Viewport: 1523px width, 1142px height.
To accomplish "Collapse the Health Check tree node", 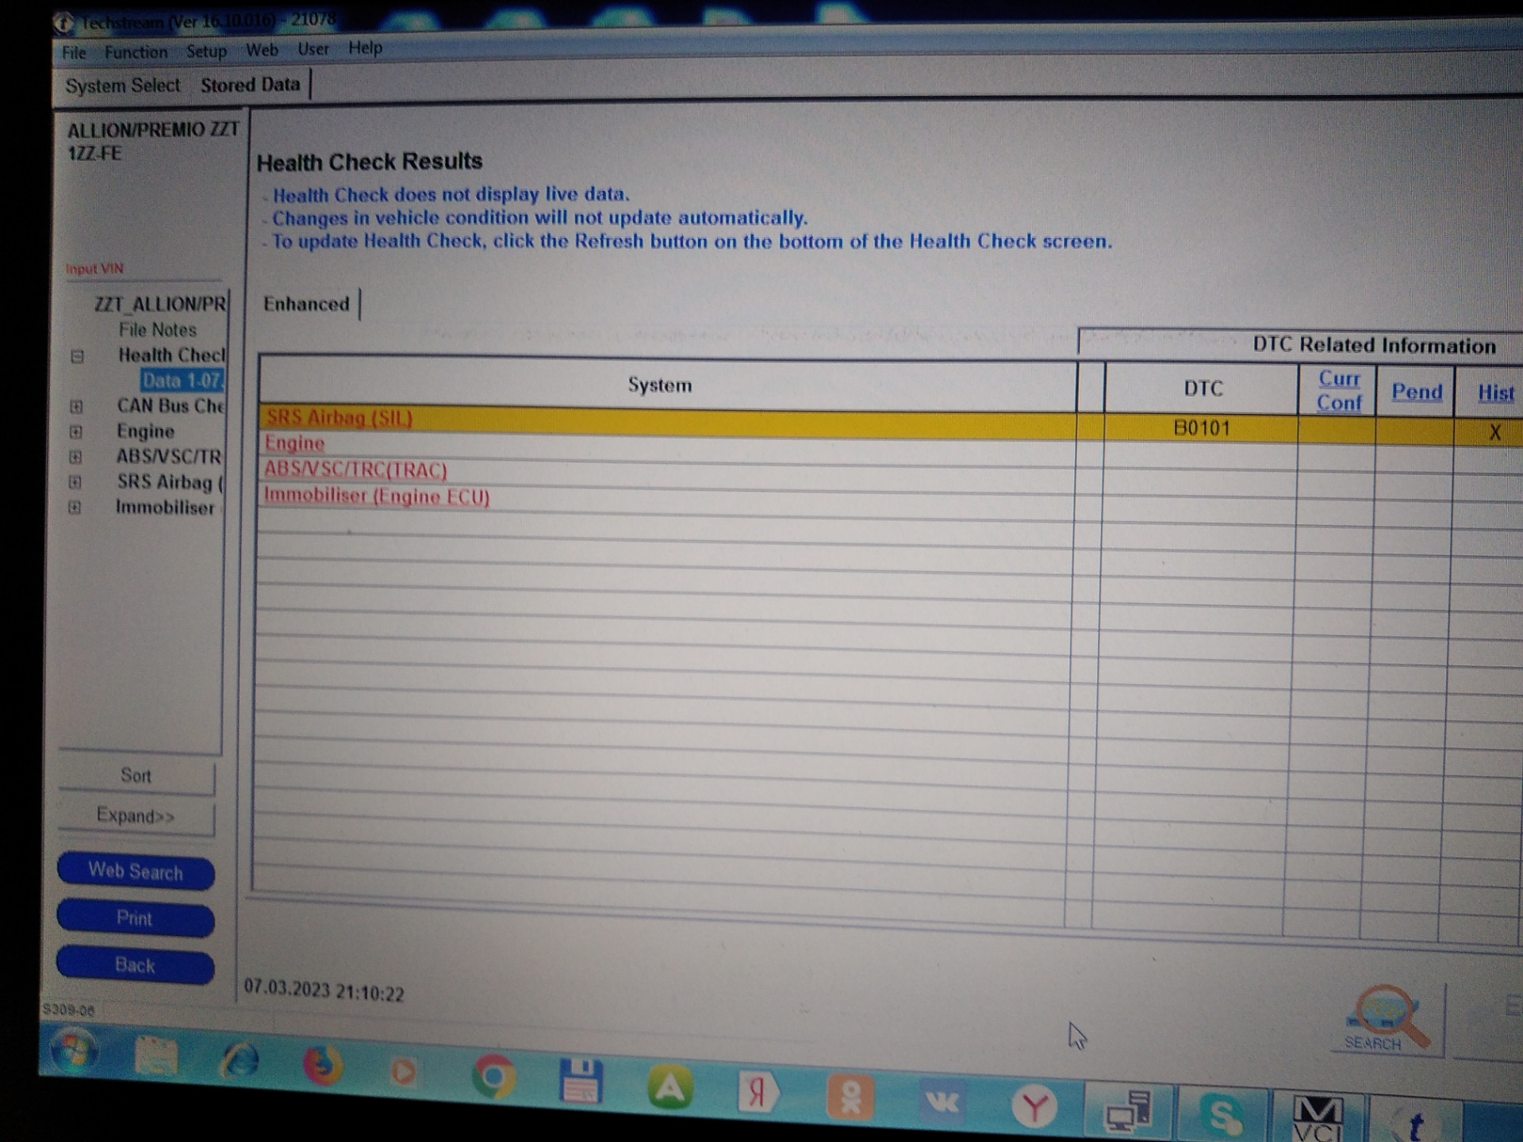I will pos(77,356).
